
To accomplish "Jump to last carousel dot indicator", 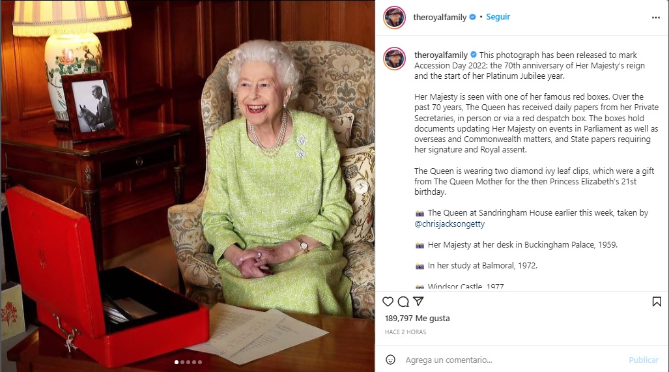I will [200, 362].
